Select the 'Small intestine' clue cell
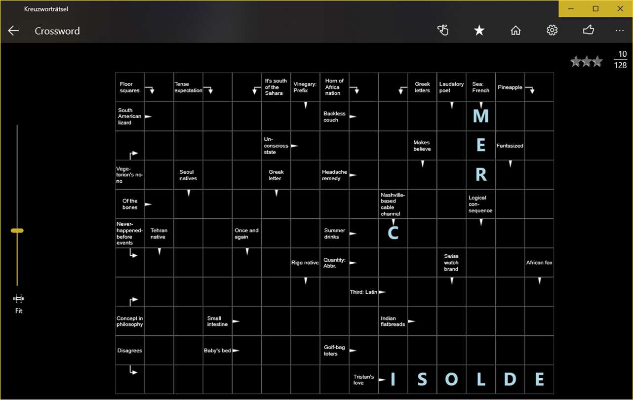 point(217,321)
